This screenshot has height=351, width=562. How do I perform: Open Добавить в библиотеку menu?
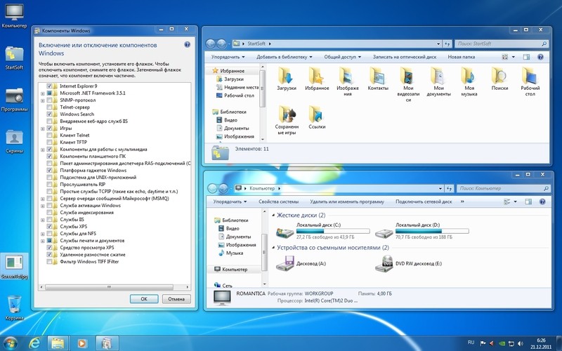[285, 57]
